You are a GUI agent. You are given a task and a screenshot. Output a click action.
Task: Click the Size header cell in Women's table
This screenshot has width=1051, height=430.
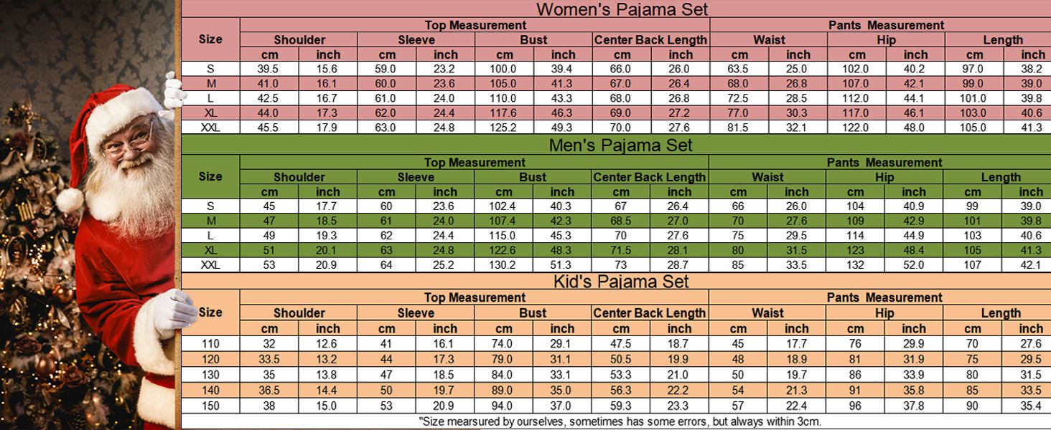point(210,39)
